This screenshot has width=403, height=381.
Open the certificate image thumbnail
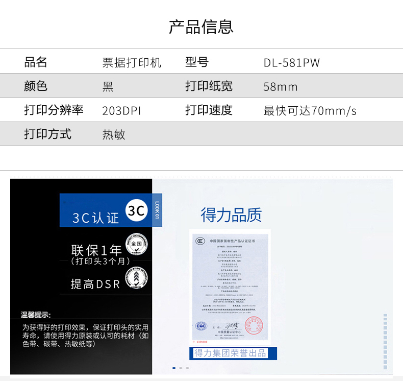(x=230, y=287)
